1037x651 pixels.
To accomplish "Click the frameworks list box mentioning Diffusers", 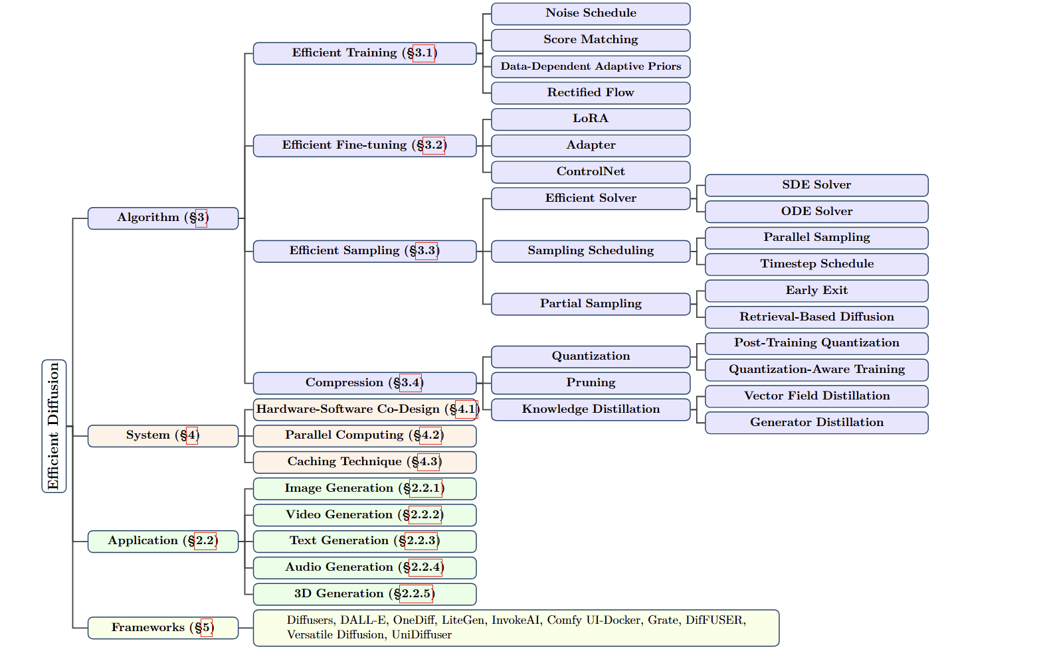I will pyautogui.click(x=516, y=628).
